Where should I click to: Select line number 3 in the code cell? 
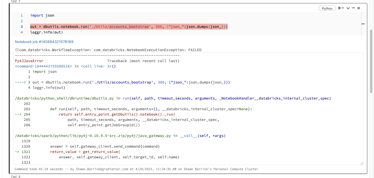pos(21,26)
